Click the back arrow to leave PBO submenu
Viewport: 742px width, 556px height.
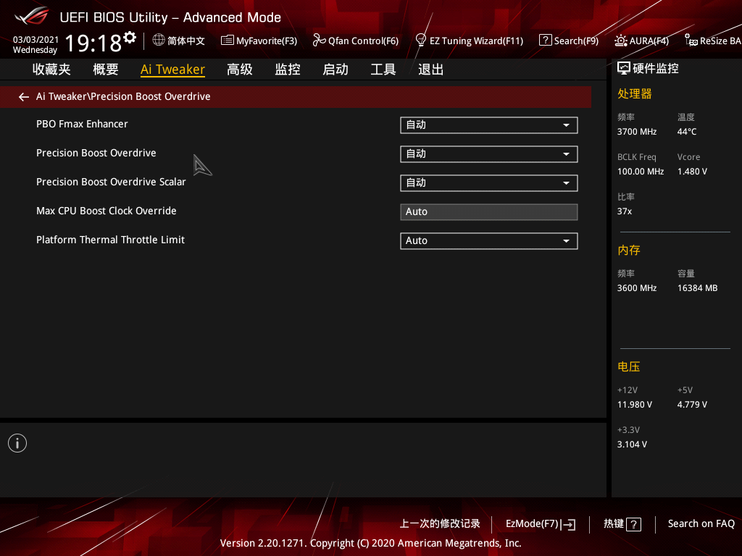click(23, 96)
